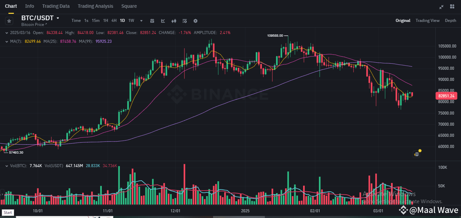Switch to Original chart view
This screenshot has width=461, height=218.
[403, 21]
